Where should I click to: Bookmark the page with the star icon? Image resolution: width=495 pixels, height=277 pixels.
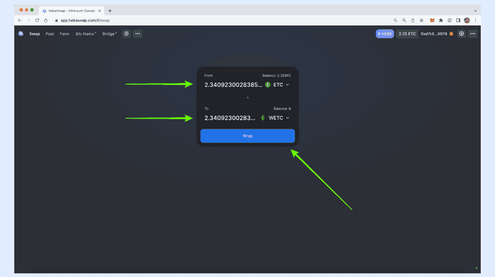click(x=421, y=20)
